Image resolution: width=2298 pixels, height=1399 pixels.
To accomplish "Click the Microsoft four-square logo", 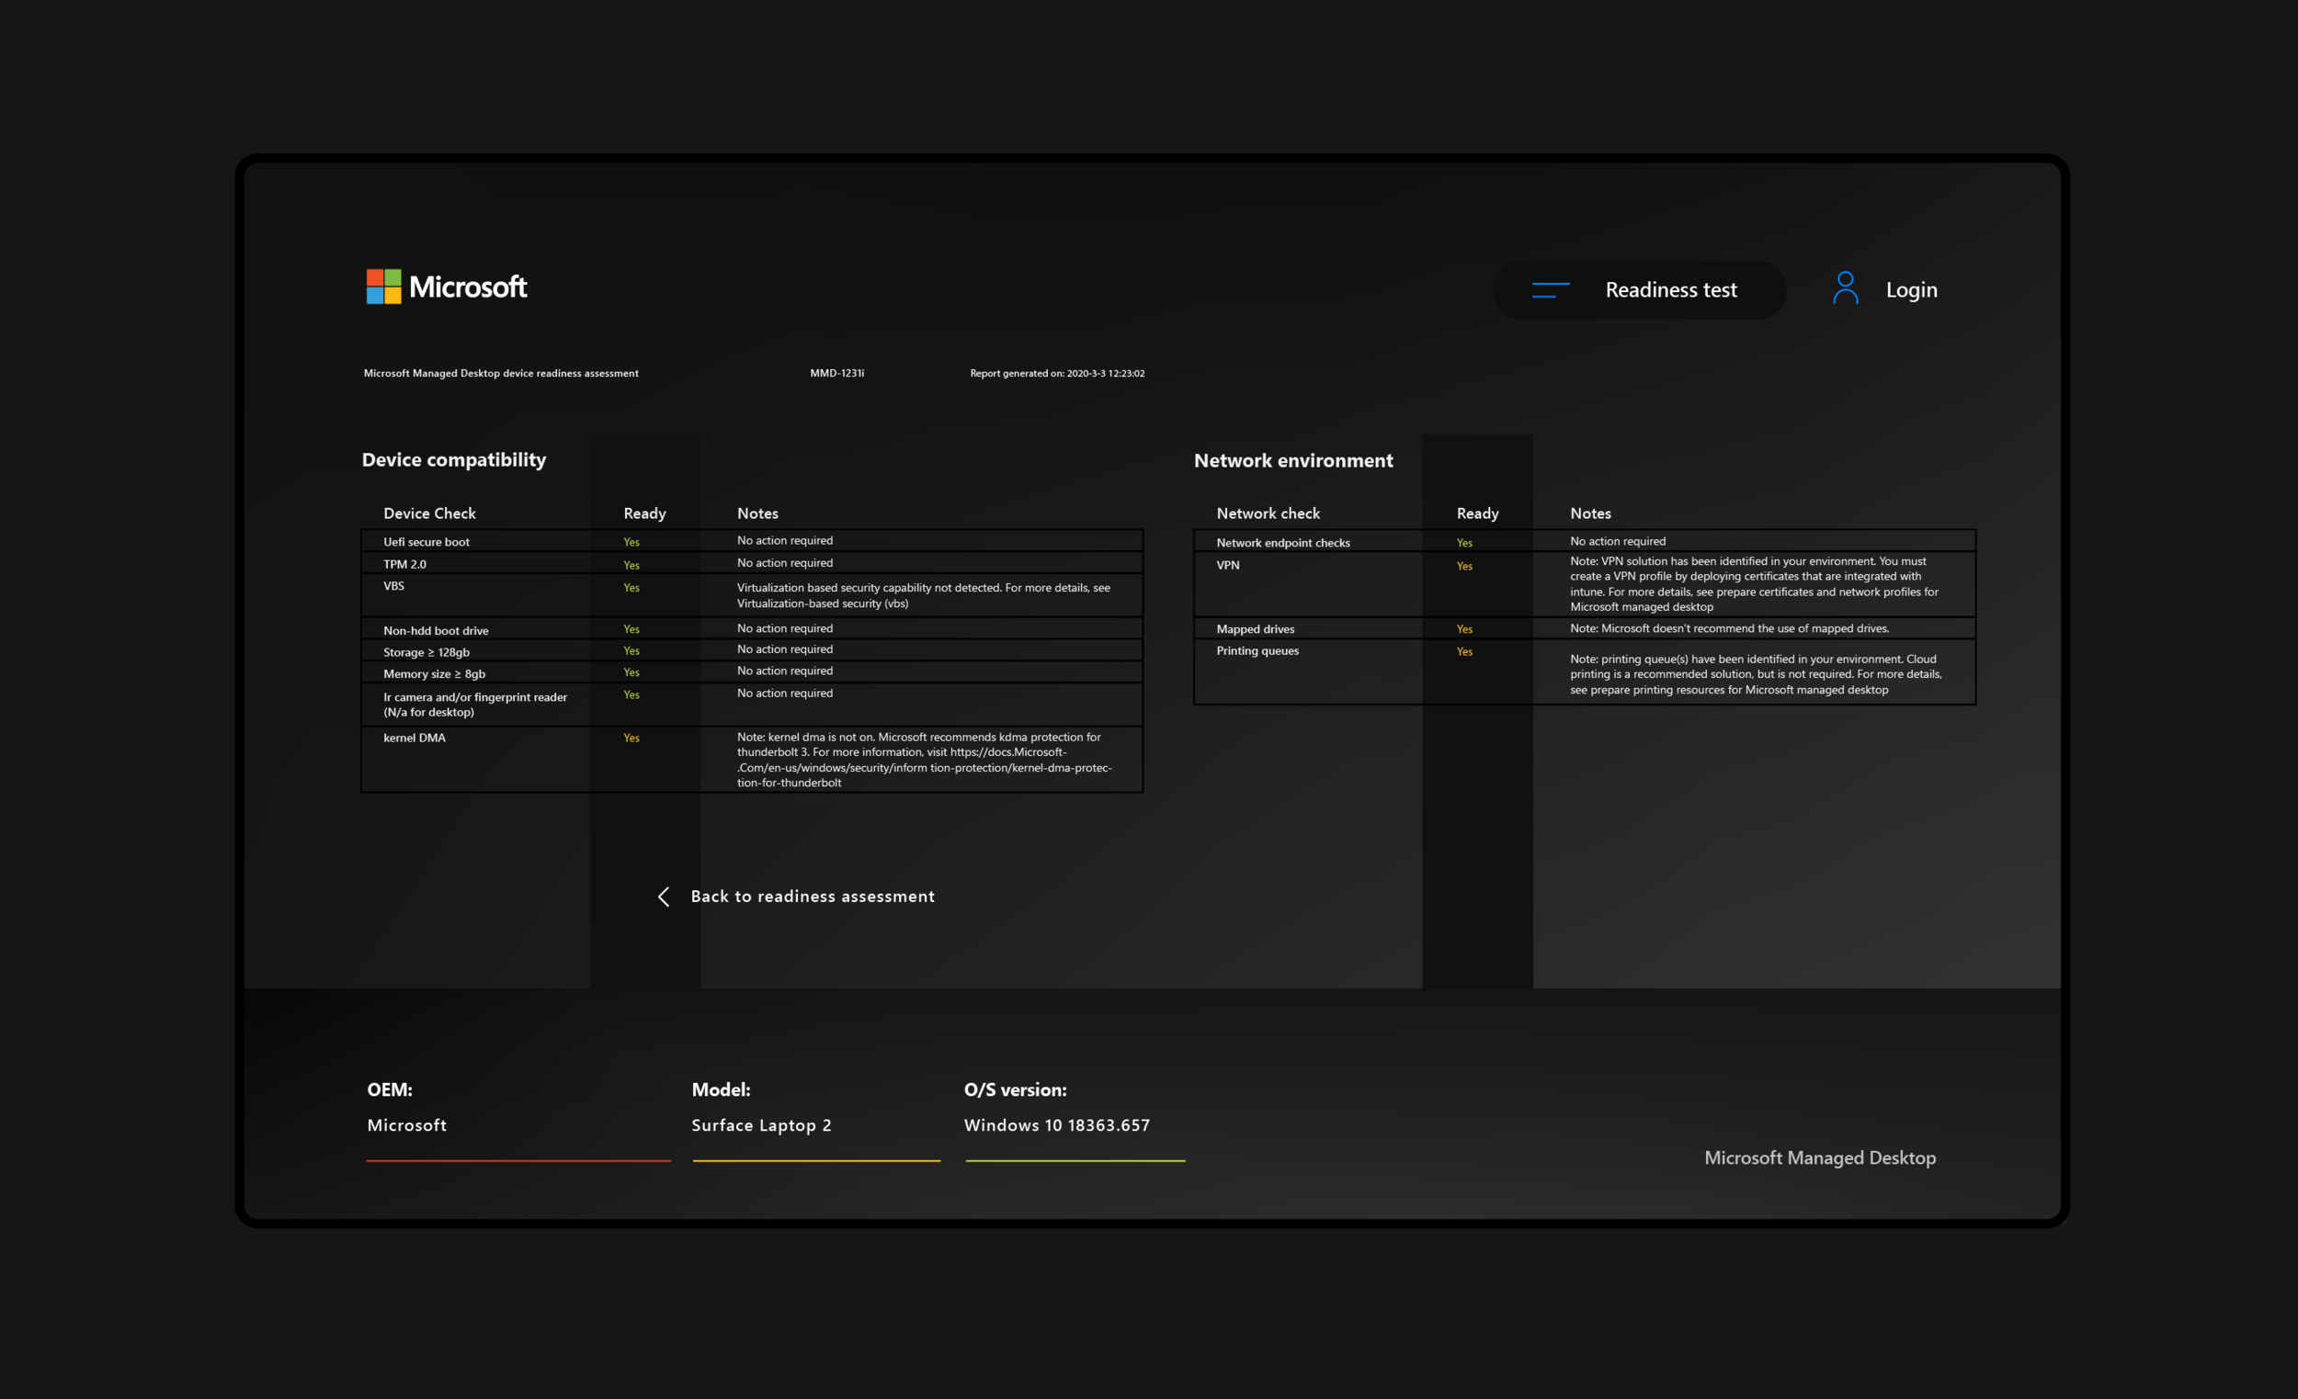I will [383, 288].
